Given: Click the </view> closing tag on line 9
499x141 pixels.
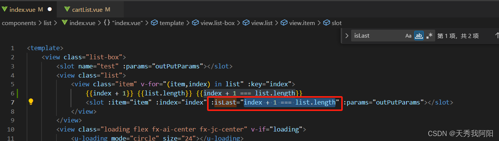Looking at the screenshot, I should coord(69,120).
